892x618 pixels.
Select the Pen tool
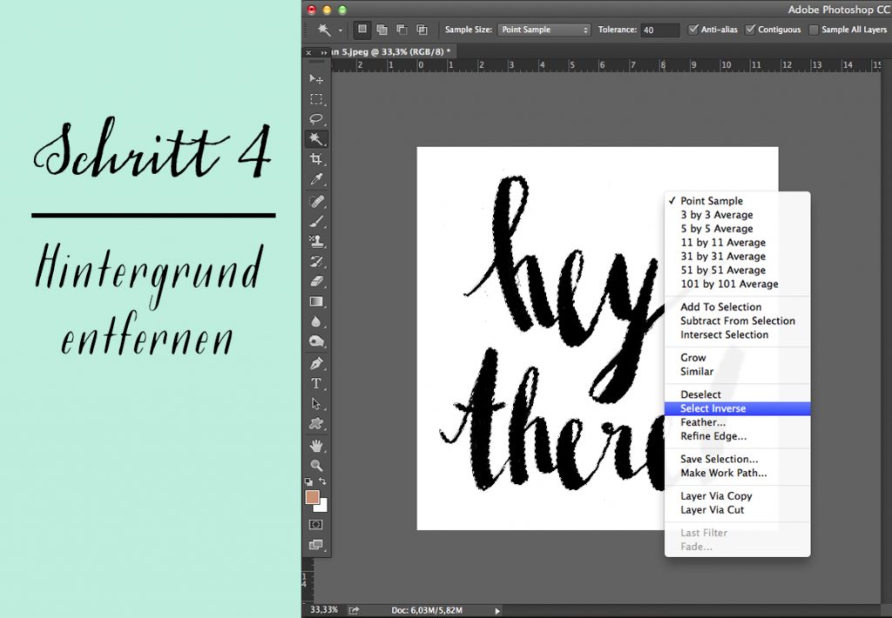pyautogui.click(x=317, y=363)
